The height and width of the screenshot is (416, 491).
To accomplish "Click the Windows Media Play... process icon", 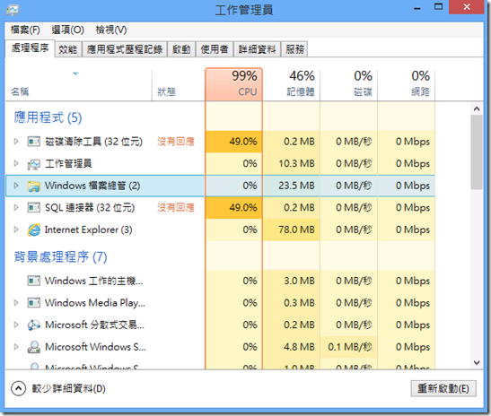I will tap(33, 303).
